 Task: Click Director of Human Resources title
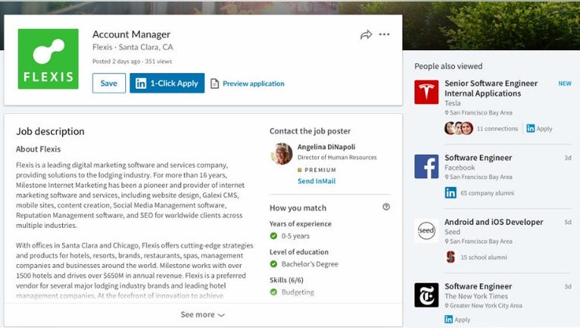(337, 157)
